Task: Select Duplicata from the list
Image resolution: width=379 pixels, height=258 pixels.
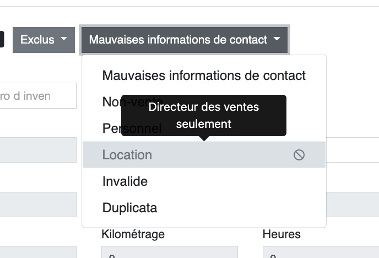Action: [x=204, y=208]
